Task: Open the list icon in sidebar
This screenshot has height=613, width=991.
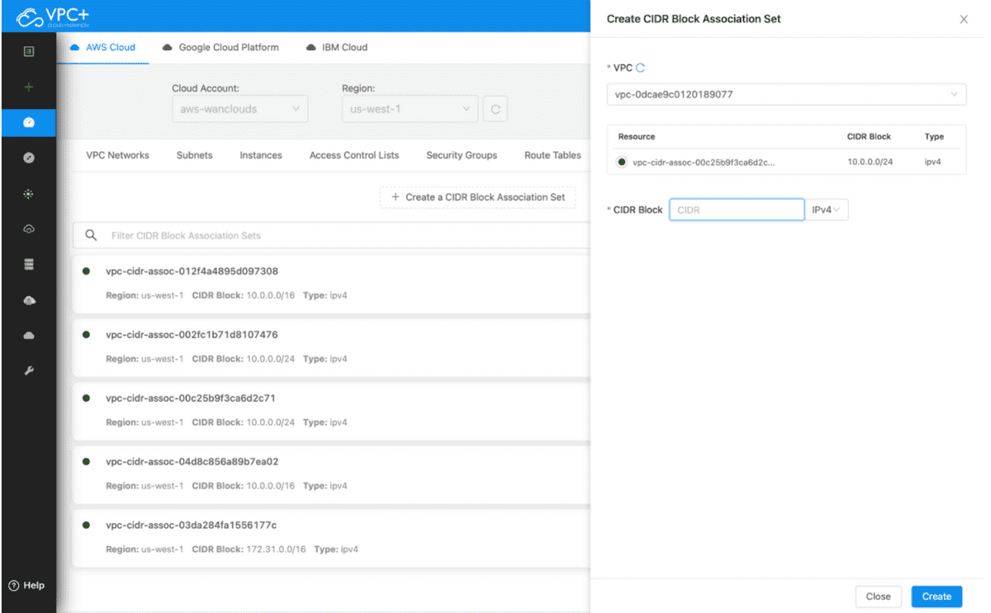Action: pos(29,51)
